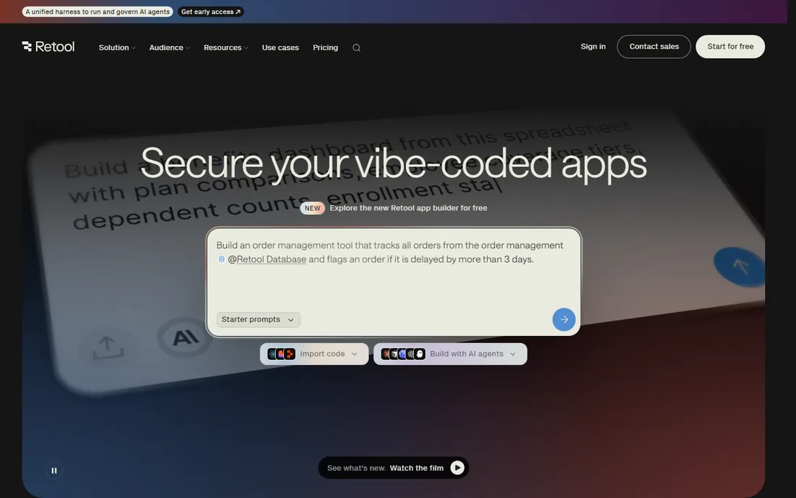Click Start for free button
Screen dimensions: 796x498
[730, 46]
